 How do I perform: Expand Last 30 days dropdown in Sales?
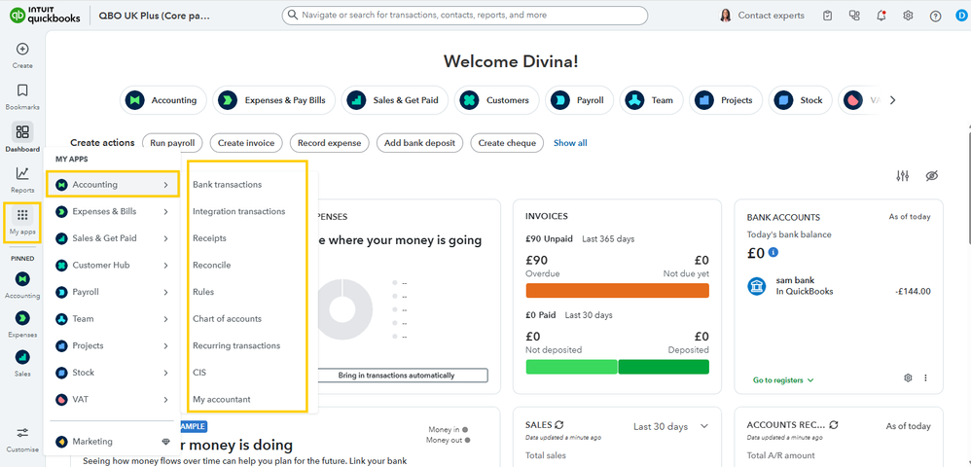[671, 426]
